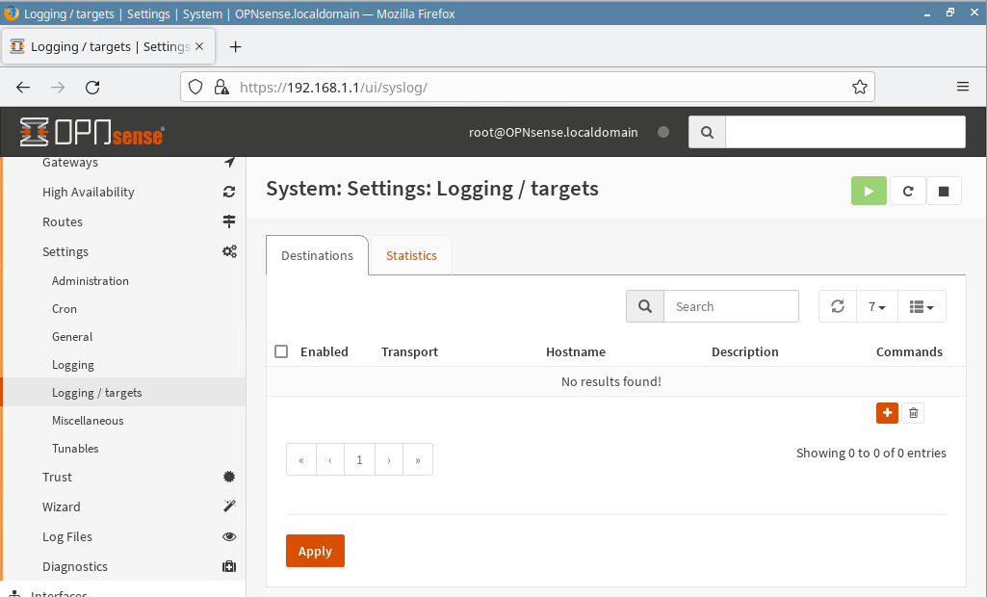This screenshot has height=597, width=987.
Task: Refresh the destinations table grid
Action: pos(838,307)
